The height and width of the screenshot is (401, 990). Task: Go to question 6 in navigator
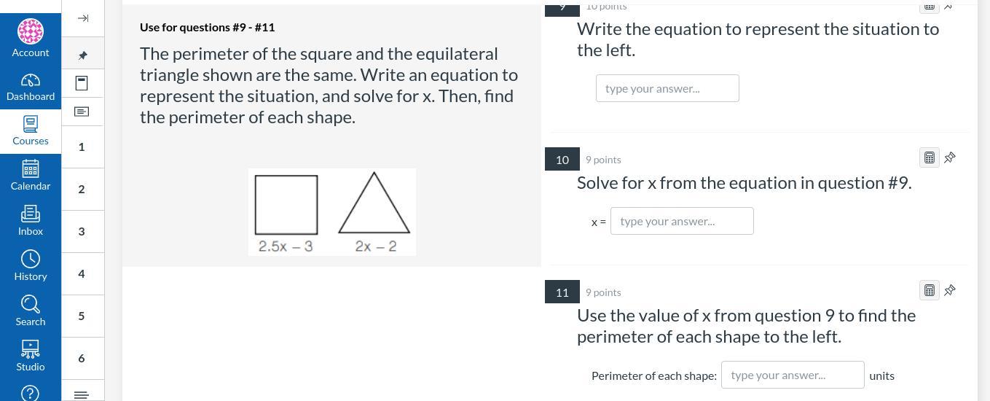click(82, 358)
